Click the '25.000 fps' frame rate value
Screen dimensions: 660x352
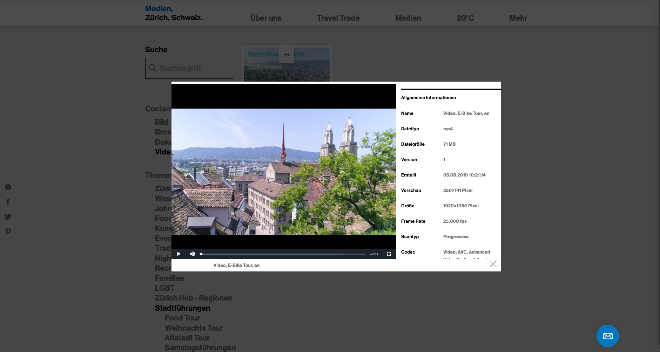coord(455,221)
